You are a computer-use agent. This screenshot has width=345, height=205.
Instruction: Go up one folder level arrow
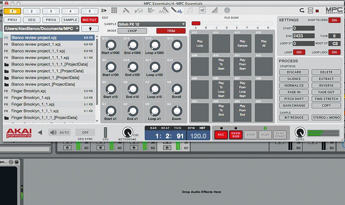90,28
